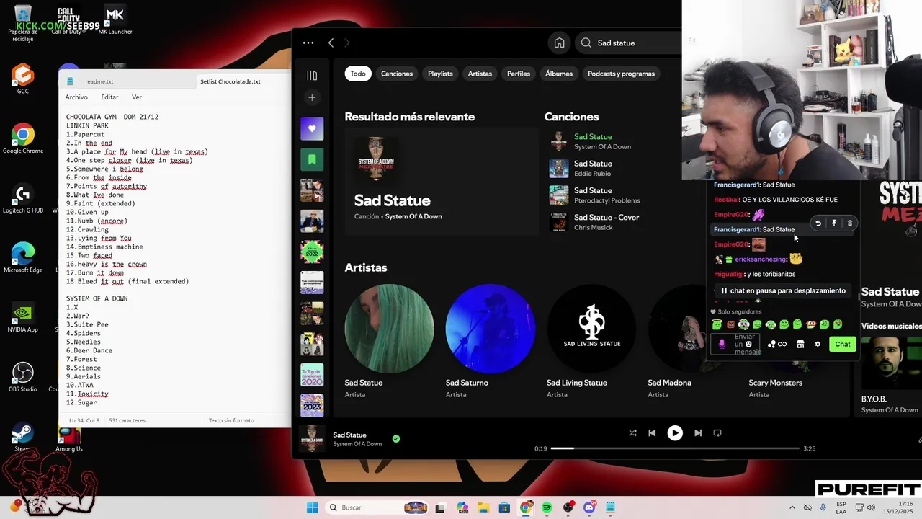
Task: Open the 2023 playlist in sidebar
Action: (312, 406)
